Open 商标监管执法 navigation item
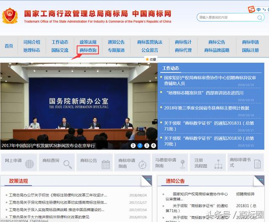 [x=150, y=42]
